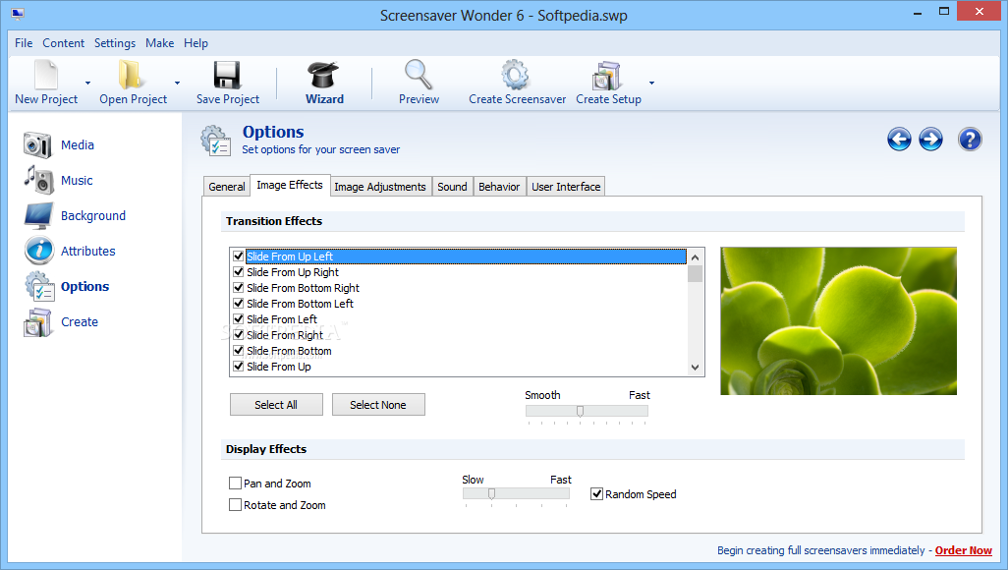Uncheck Slide From Up Left effect
This screenshot has height=570, width=1008.
coord(239,256)
